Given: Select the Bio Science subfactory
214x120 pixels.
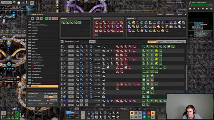Looking at the screenshot, I should click(x=43, y=69).
